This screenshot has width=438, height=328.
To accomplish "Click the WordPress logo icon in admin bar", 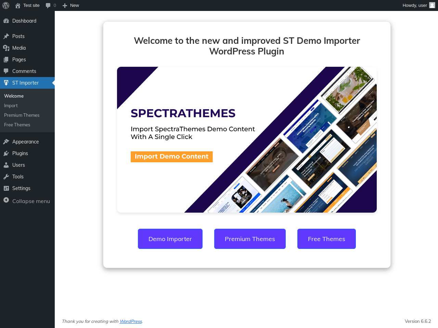I will 6,5.
